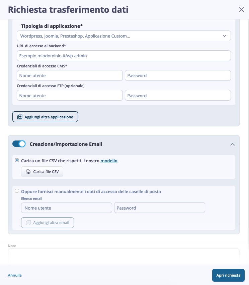Click the CMS Nome utente field
Image resolution: width=249 pixels, height=285 pixels.
point(70,75)
